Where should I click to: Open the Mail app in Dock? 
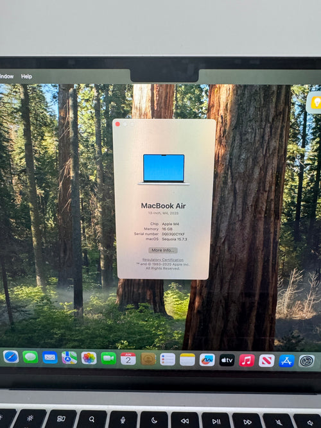tap(50, 357)
